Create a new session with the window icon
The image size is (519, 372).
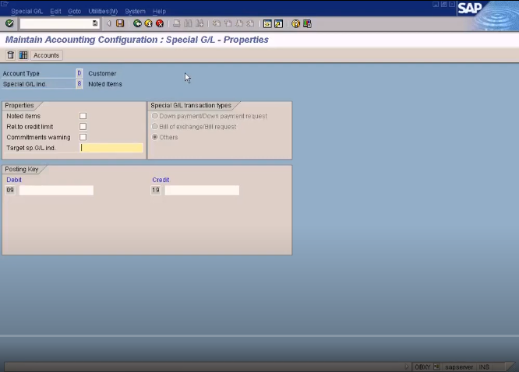(x=267, y=23)
